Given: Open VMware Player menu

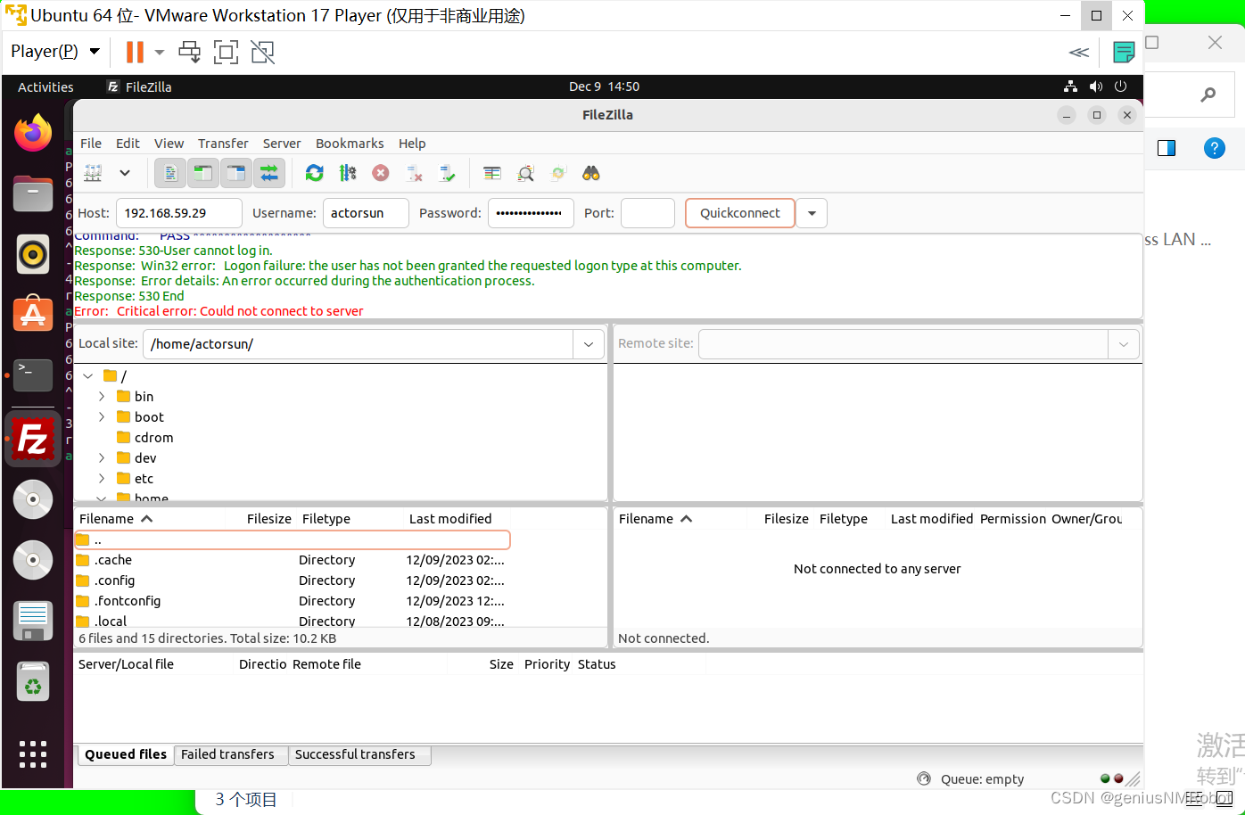Looking at the screenshot, I should click(x=54, y=52).
